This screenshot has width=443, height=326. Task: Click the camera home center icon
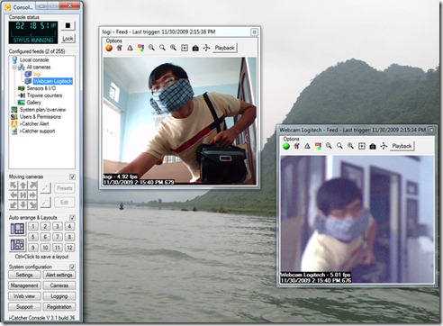(23, 195)
